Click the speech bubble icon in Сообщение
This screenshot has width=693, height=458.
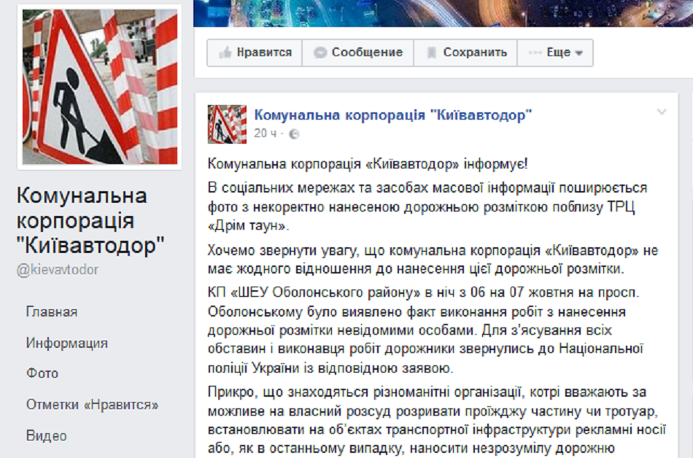click(x=320, y=53)
